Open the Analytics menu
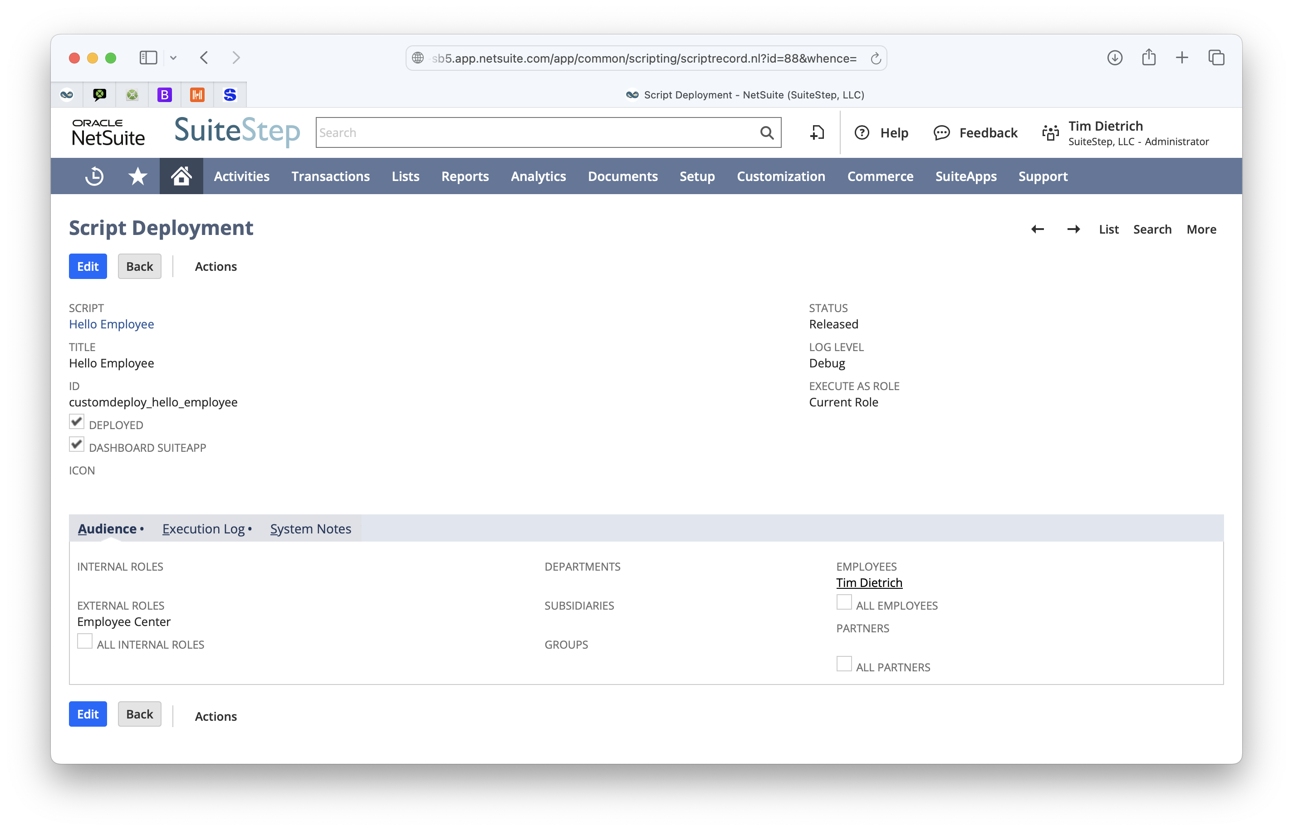1293x831 pixels. (x=538, y=176)
